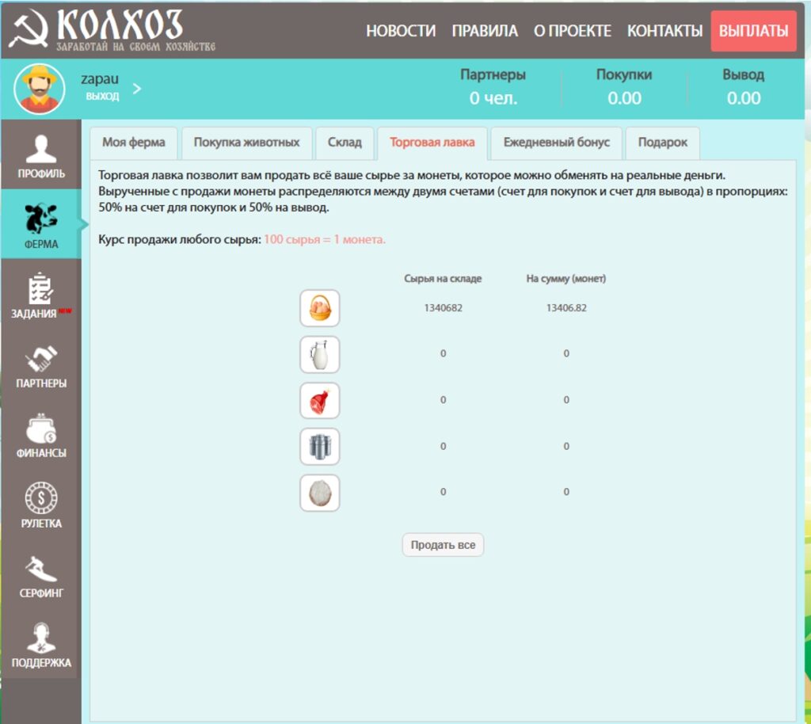This screenshot has width=811, height=724.
Task: Click the meat ham product icon
Action: tap(320, 400)
